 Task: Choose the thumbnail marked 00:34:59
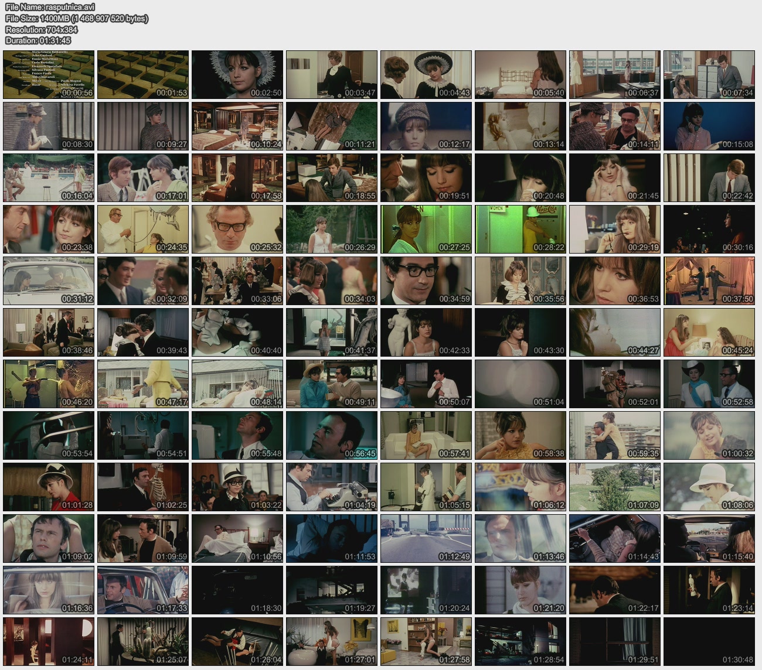coord(426,281)
